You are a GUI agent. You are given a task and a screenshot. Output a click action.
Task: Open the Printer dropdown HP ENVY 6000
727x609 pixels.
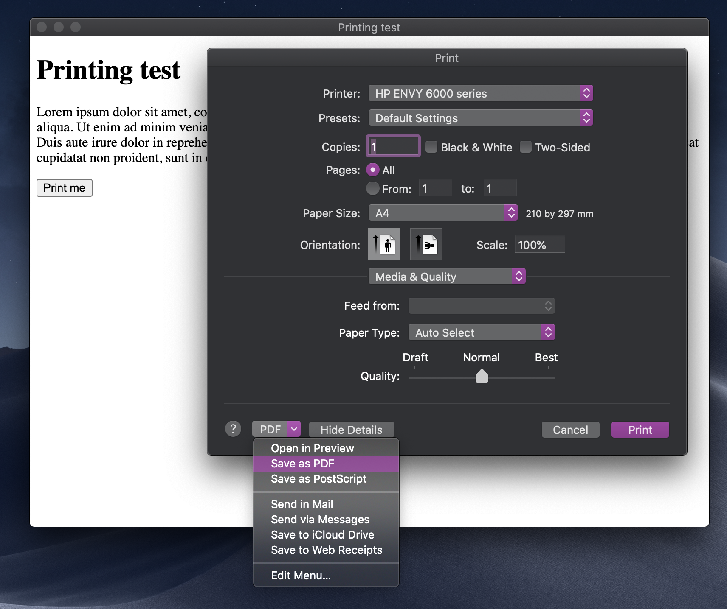481,93
